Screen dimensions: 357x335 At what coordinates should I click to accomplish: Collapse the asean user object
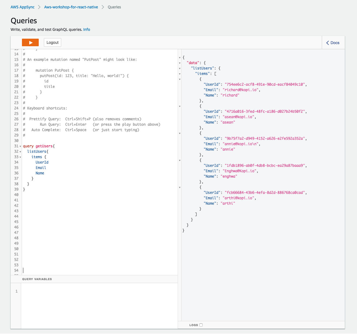click(180, 106)
